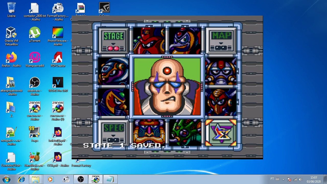Image resolution: width=327 pixels, height=184 pixels.
Task: Click the large bald boss portrait in center
Action: click(167, 87)
